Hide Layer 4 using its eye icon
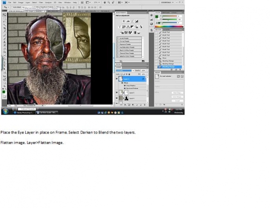 (x=117, y=98)
